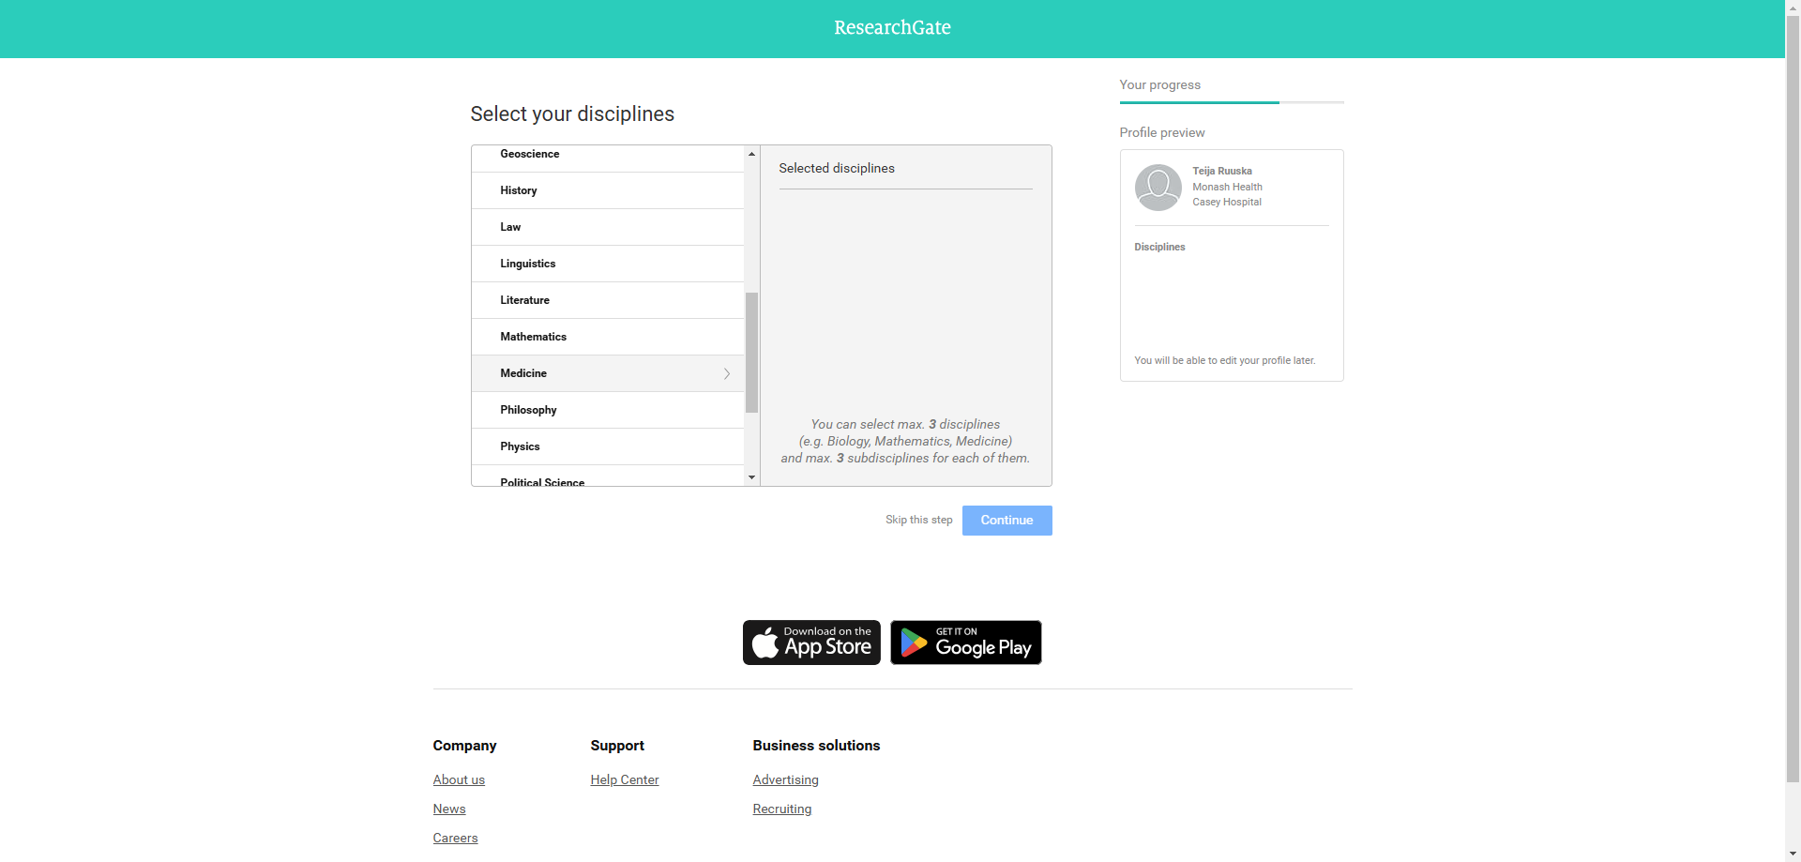Pick Mathematics in the discipline list
The height and width of the screenshot is (862, 1801).
click(608, 337)
